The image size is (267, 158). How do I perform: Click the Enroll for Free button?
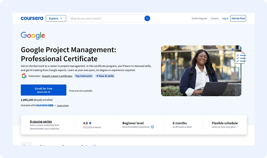(x=44, y=90)
